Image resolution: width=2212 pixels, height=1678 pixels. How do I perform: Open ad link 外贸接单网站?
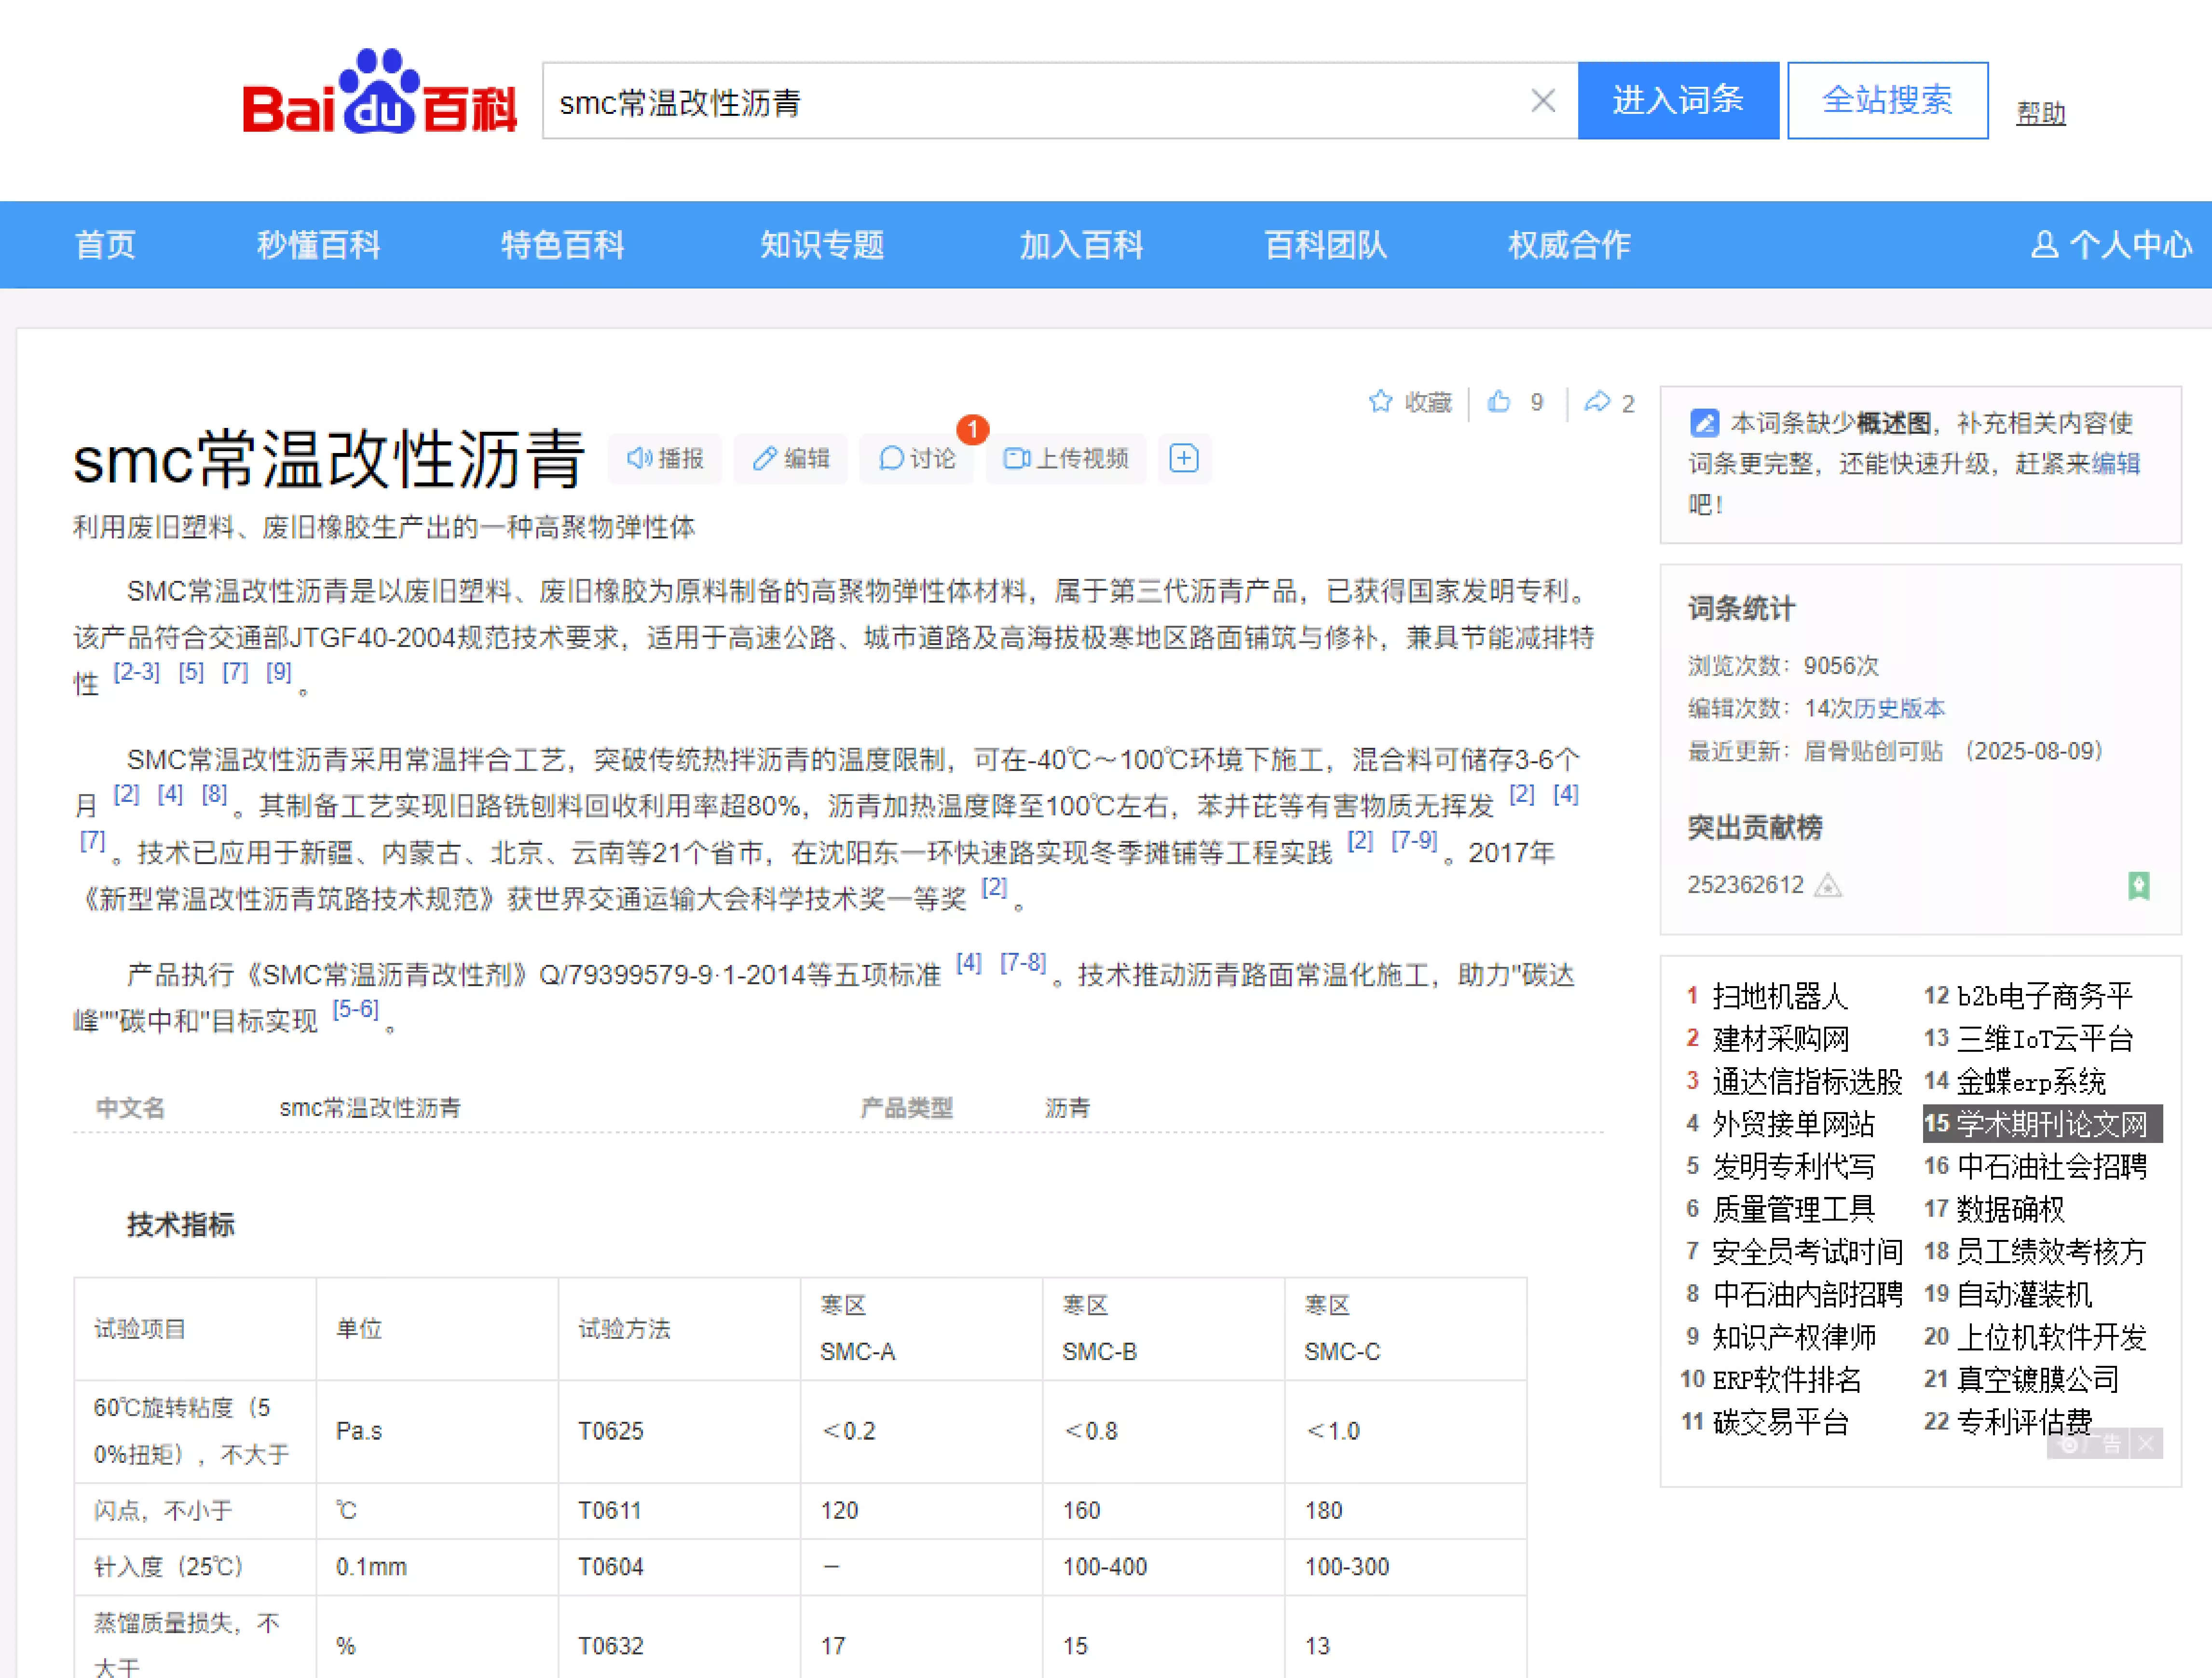pyautogui.click(x=1794, y=1124)
